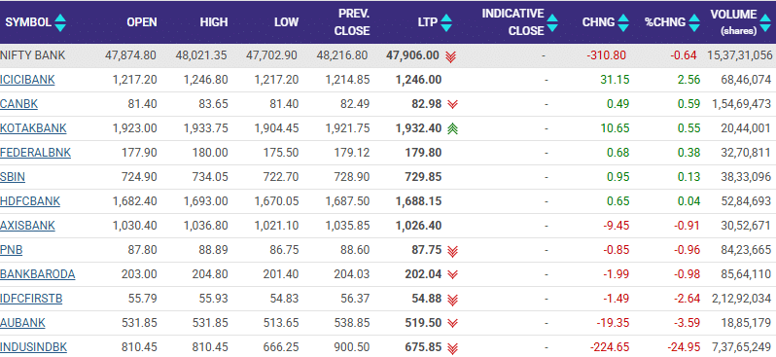Open the FEDERALBNK stock link
Viewport: 776px width, 357px height.
click(35, 153)
